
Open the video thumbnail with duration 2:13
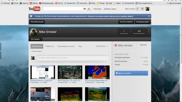click(x=97, y=94)
